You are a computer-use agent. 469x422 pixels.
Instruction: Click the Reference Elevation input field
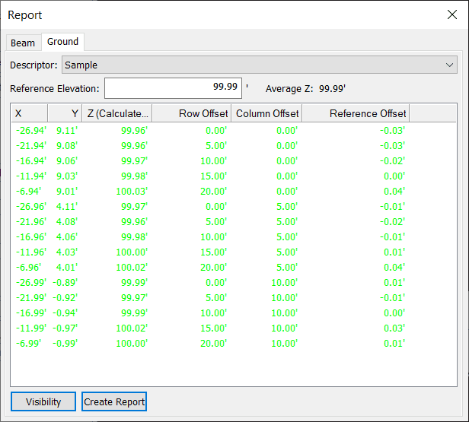coord(173,88)
